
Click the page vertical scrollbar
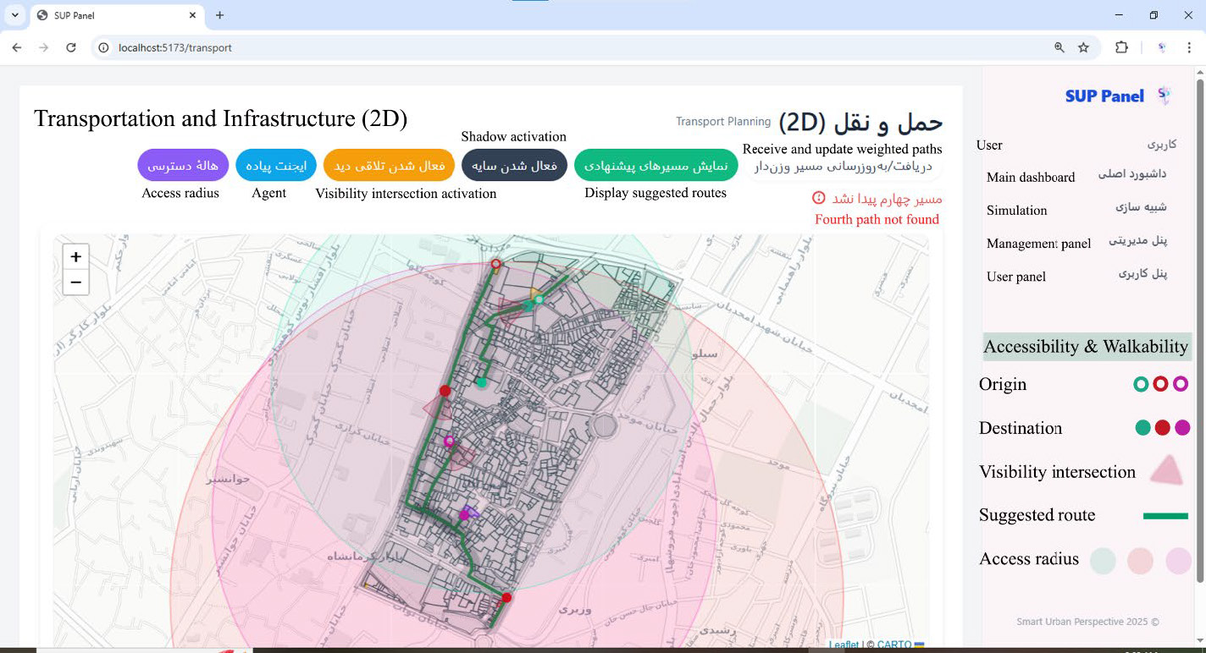[1200, 330]
